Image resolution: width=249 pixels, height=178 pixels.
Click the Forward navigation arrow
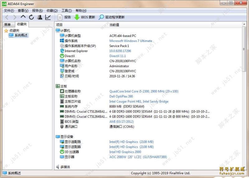(15, 17)
